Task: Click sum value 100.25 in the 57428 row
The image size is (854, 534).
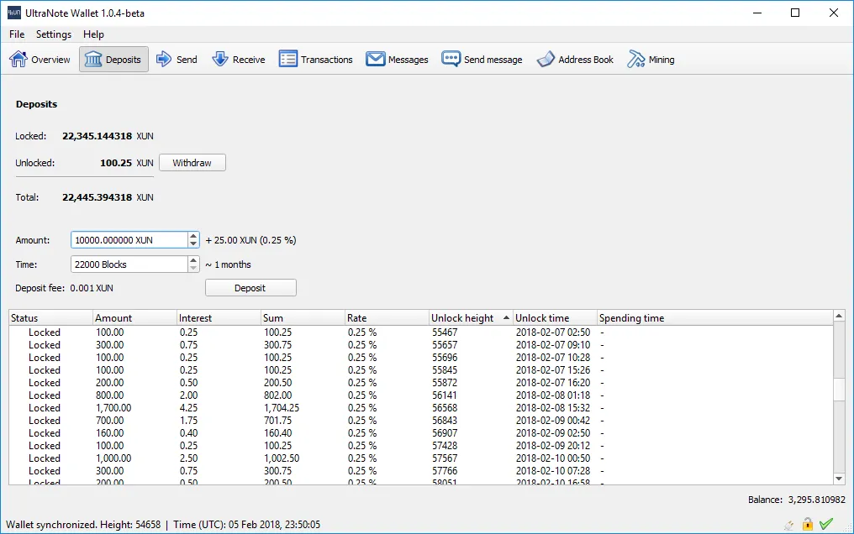Action: click(x=277, y=446)
